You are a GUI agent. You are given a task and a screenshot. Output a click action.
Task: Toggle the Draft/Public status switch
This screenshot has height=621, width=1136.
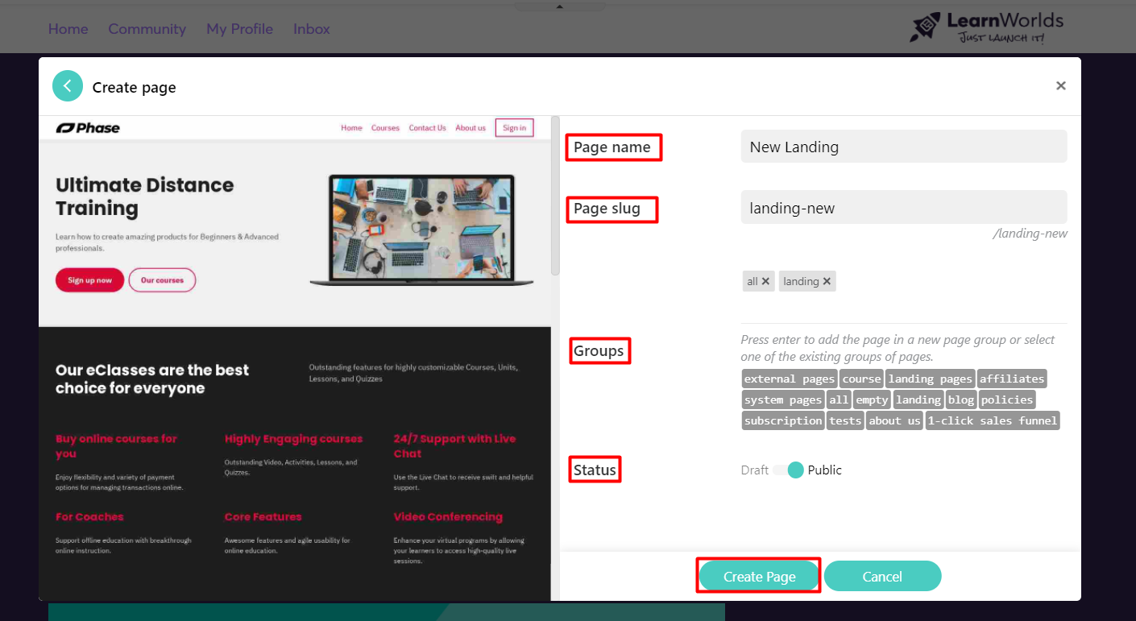[788, 470]
